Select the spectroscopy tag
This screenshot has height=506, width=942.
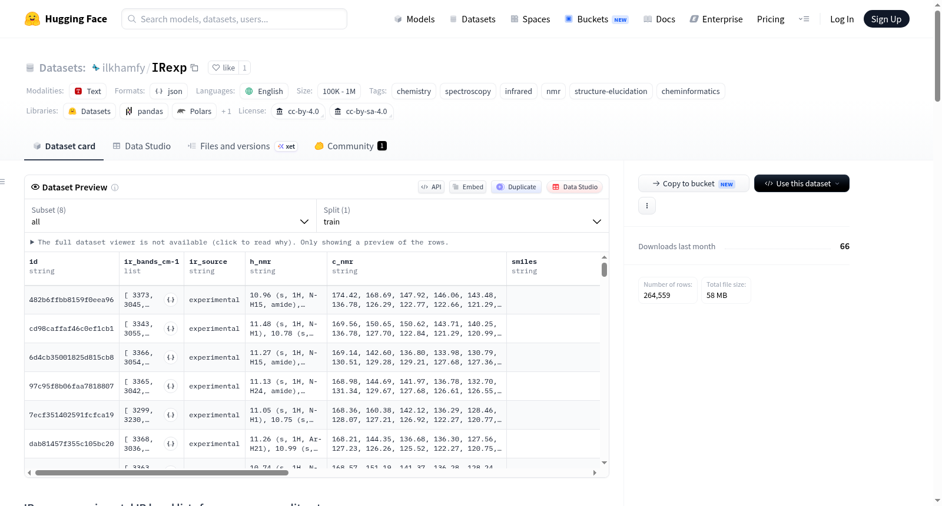pyautogui.click(x=468, y=91)
